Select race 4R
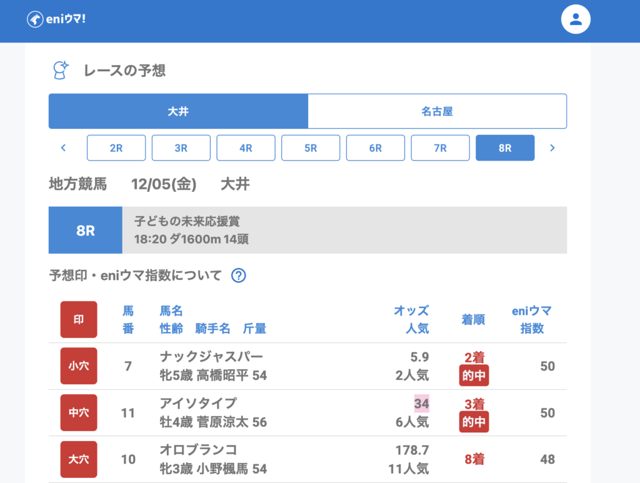The image size is (640, 483). (246, 148)
